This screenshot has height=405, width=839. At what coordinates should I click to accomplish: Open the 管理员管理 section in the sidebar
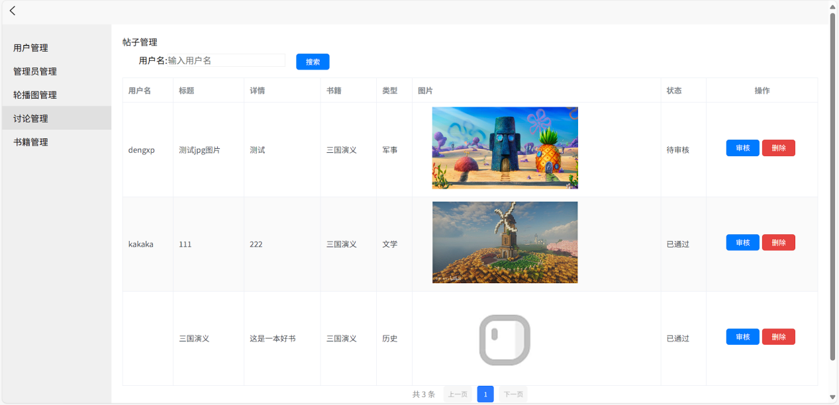[x=33, y=71]
